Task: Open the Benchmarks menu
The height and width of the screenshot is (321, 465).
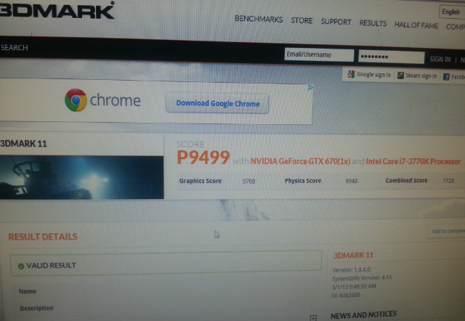Action: 259,20
